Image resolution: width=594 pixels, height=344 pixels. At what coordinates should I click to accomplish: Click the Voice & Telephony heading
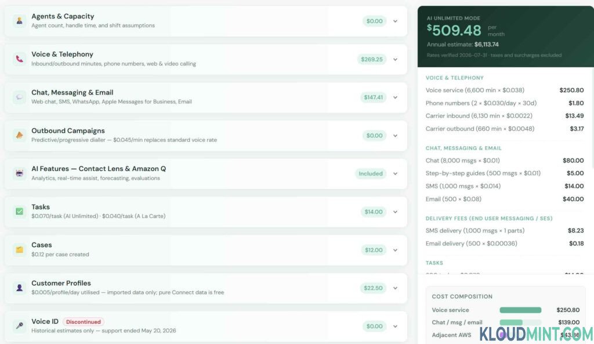tap(62, 54)
